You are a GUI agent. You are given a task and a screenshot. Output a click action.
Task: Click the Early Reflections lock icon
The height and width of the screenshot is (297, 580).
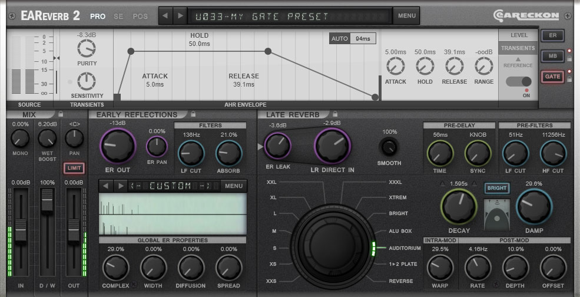coord(193,114)
